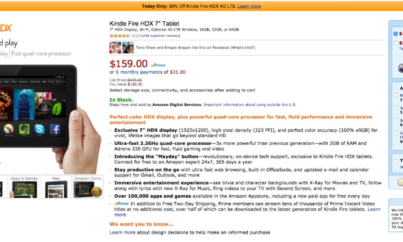Open the 5 monthly payments link
This screenshot has height=242, width=403.
point(139,72)
